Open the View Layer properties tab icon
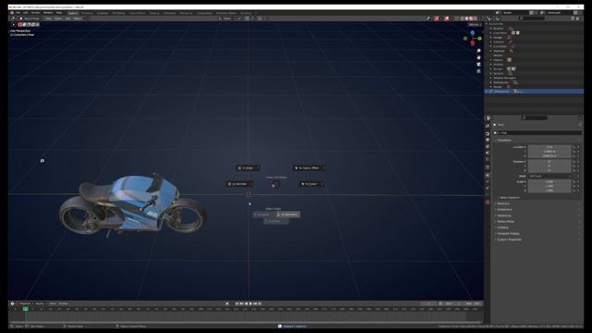592x333 pixels. (487, 146)
